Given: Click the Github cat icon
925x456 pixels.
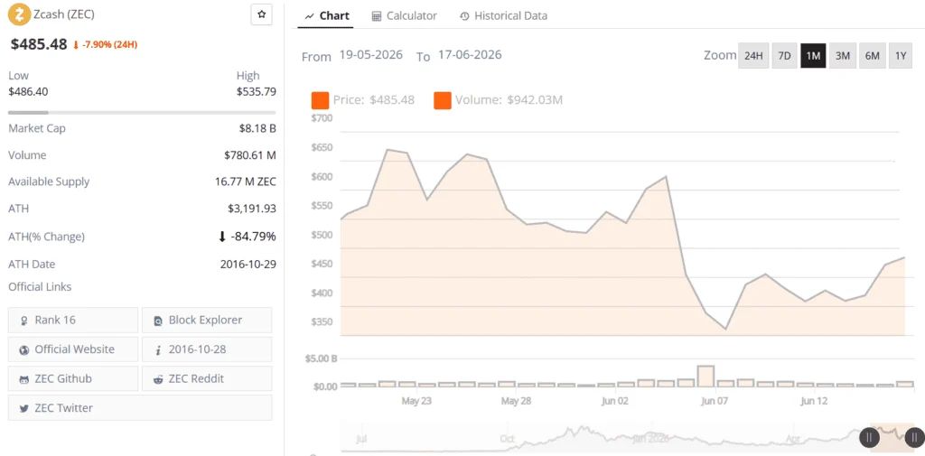Looking at the screenshot, I should pyautogui.click(x=24, y=379).
